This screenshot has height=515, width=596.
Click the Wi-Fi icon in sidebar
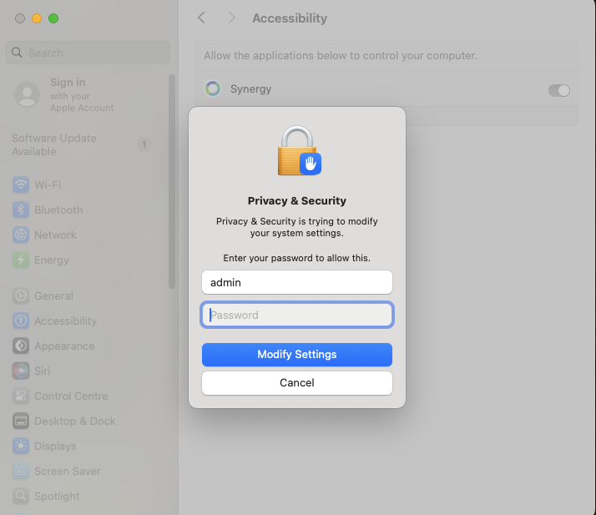tap(21, 184)
